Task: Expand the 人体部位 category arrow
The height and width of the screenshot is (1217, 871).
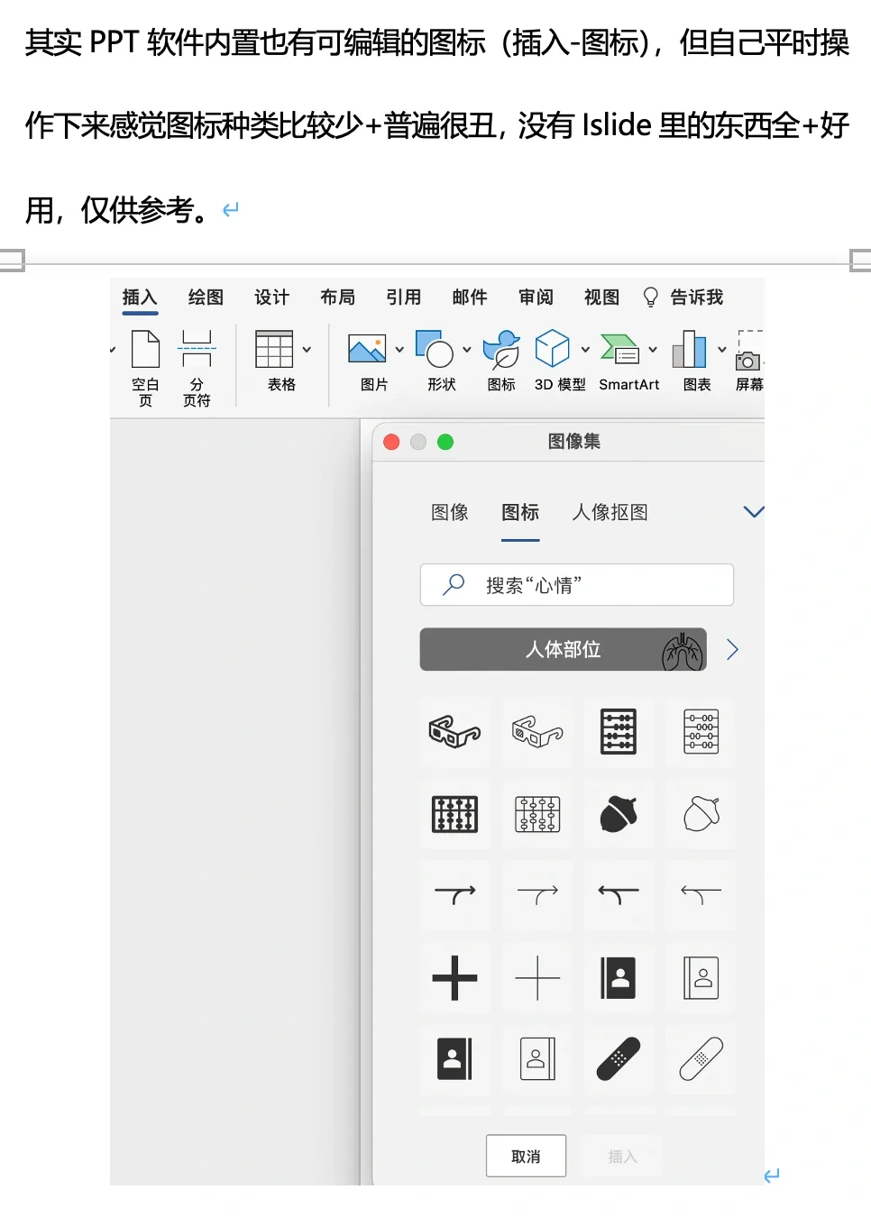Action: point(732,649)
